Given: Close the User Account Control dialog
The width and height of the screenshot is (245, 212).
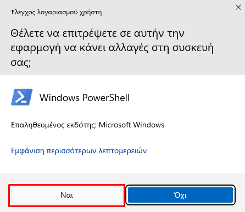Looking at the screenshot, I should point(238,7).
